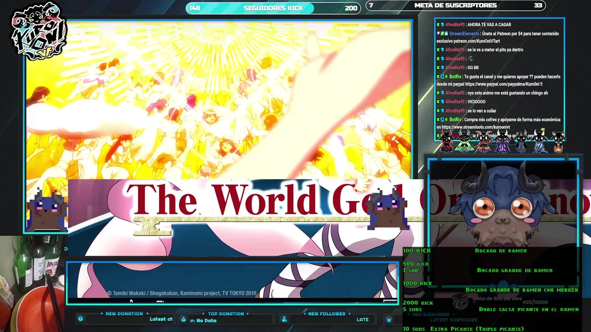Click the pixel oni sprite left of the title banner

point(47,210)
